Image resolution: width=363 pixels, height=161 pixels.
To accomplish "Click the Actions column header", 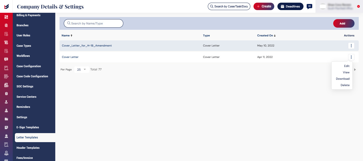I will pyautogui.click(x=349, y=35).
